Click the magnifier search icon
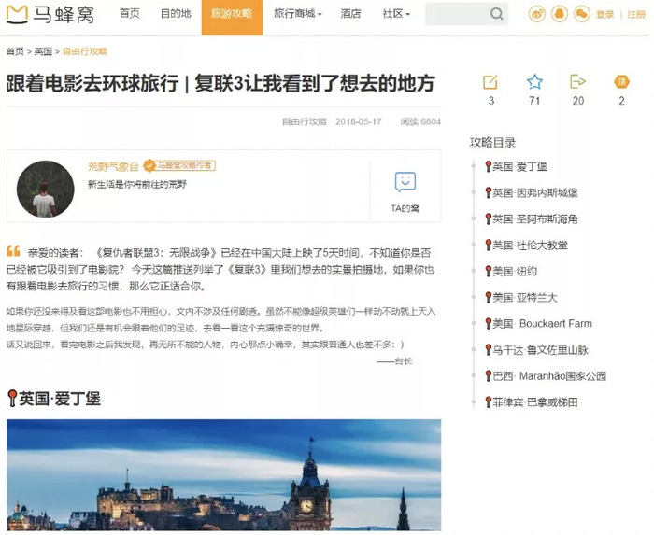Image resolution: width=654 pixels, height=535 pixels. click(x=497, y=14)
